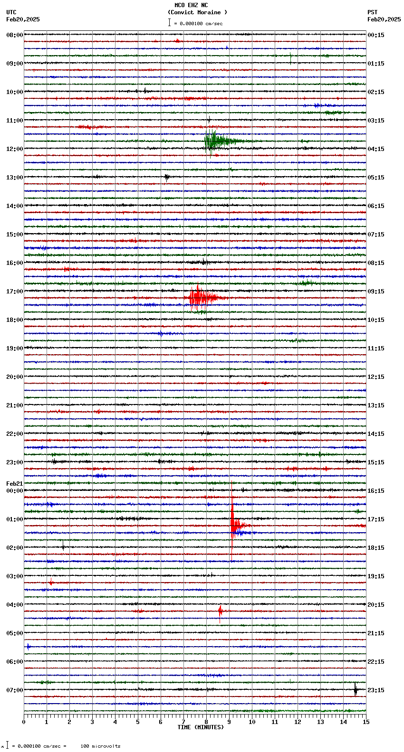Click the '15' tick on the minutes axis

pos(366,722)
